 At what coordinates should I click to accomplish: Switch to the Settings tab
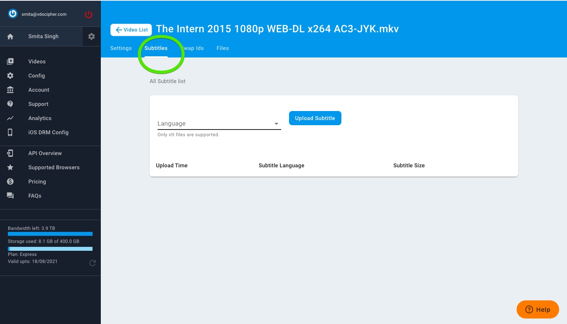point(121,48)
